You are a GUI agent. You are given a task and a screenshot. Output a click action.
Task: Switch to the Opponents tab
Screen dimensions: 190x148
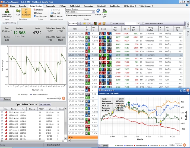tap(50, 6)
